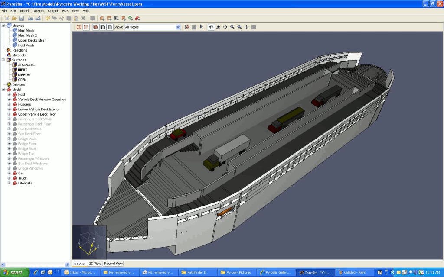Select Upper Decks Mesh in tree
The height and width of the screenshot is (277, 444).
tap(32, 40)
